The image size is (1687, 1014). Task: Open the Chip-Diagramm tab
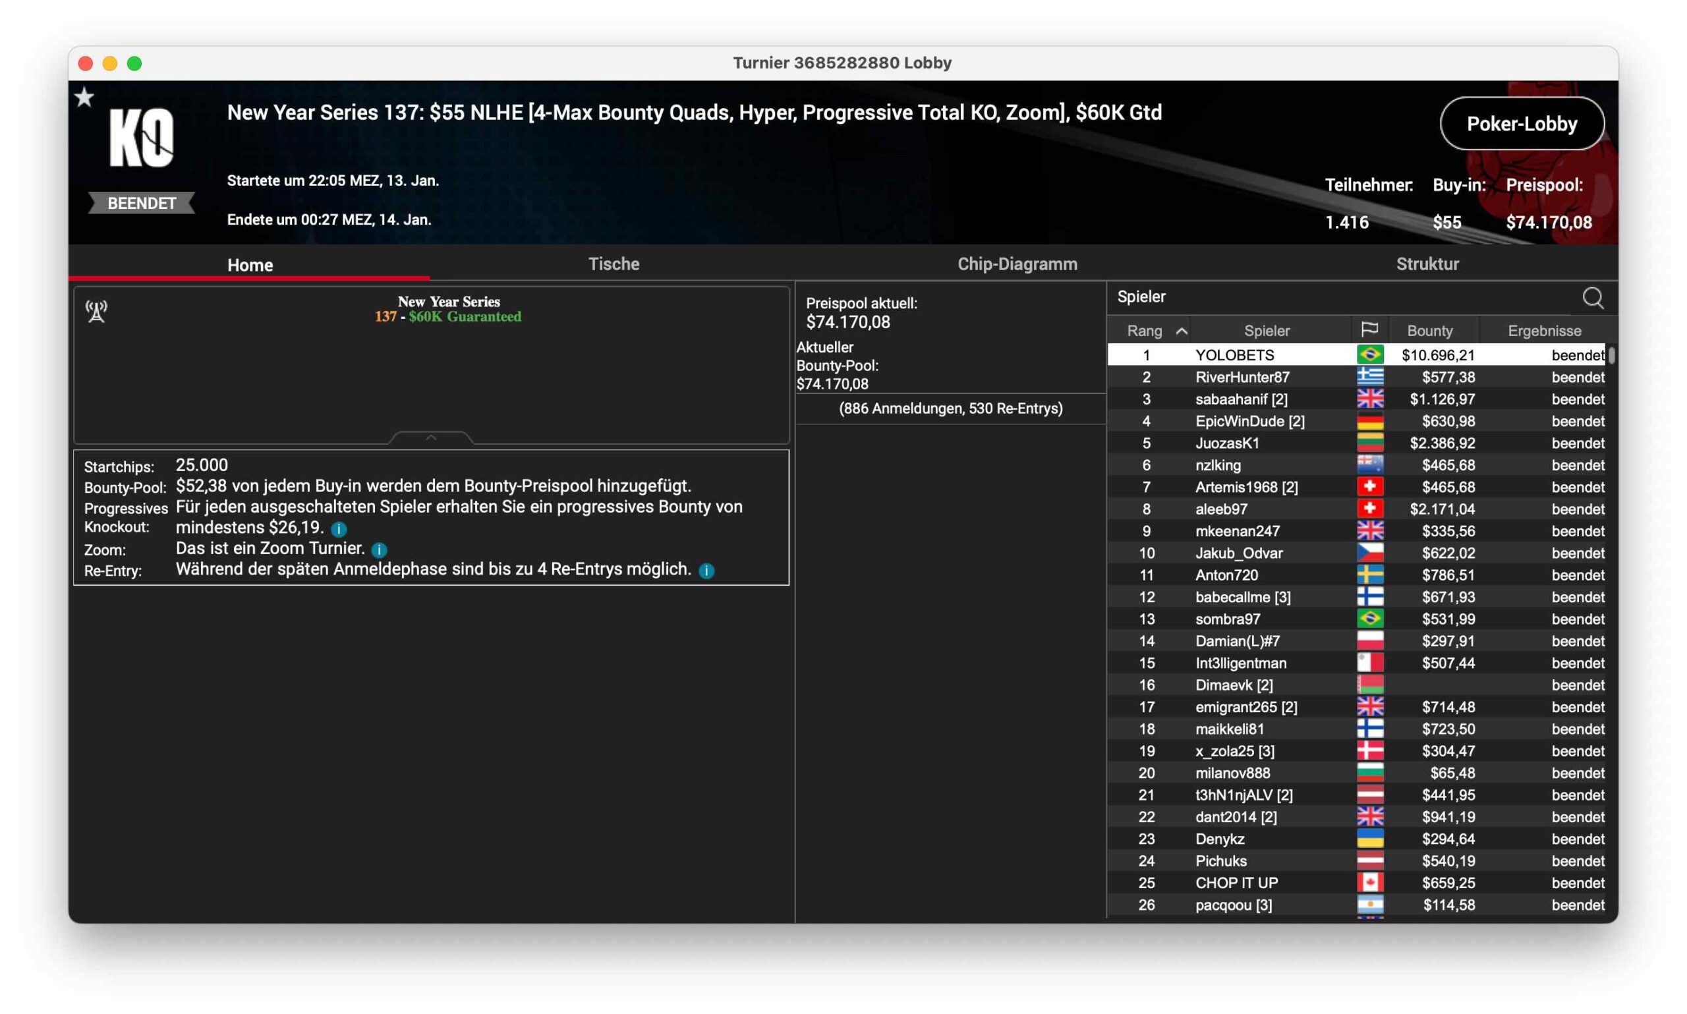[1017, 264]
